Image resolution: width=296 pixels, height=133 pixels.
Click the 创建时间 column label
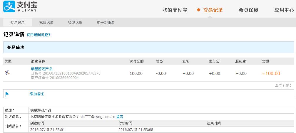[37, 123]
